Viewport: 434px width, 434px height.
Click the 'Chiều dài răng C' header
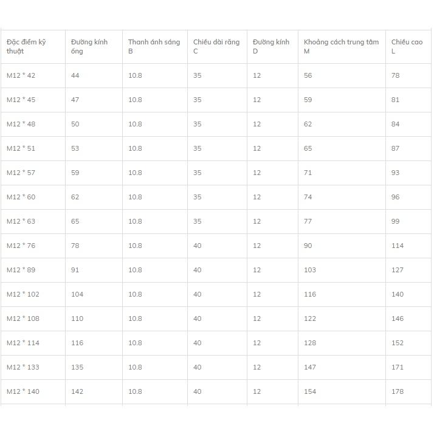(216, 46)
